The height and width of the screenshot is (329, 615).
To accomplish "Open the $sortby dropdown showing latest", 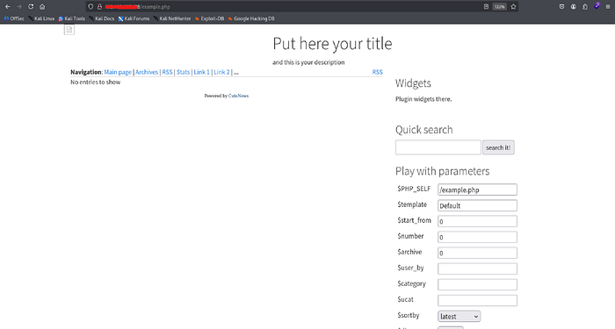I will [459, 316].
